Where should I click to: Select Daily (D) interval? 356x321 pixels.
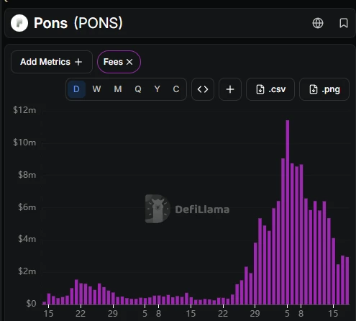76,89
